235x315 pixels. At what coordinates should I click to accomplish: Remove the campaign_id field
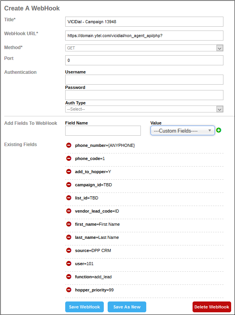(69, 185)
